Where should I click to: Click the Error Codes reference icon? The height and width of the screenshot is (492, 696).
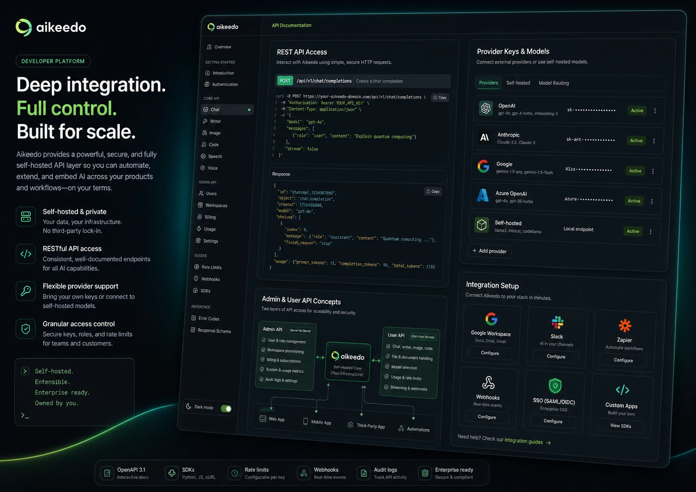click(x=194, y=318)
